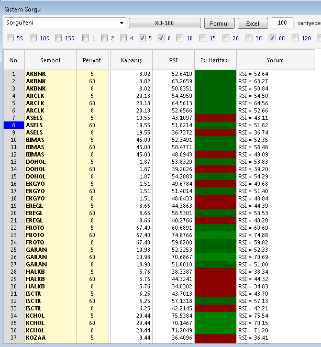
Task: Select BIMAS in row 11
Action: (x=35, y=147)
